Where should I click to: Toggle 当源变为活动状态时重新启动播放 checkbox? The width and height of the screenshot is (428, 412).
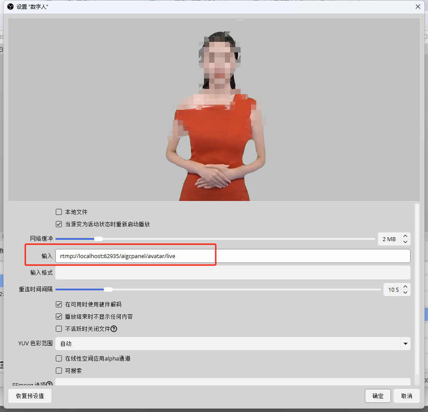point(59,224)
